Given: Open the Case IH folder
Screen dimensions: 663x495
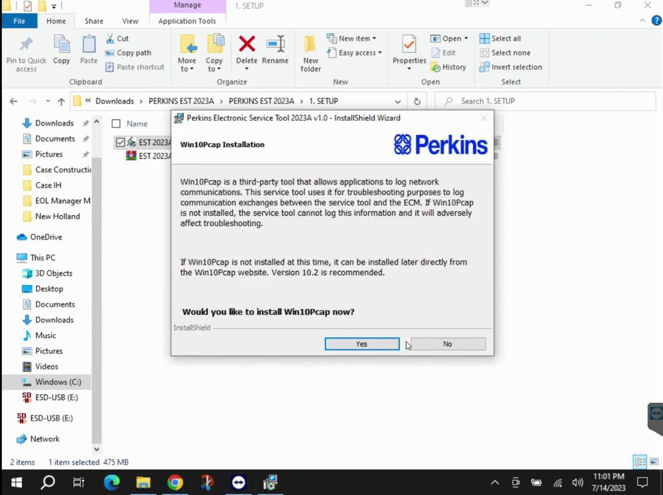Looking at the screenshot, I should pyautogui.click(x=48, y=186).
